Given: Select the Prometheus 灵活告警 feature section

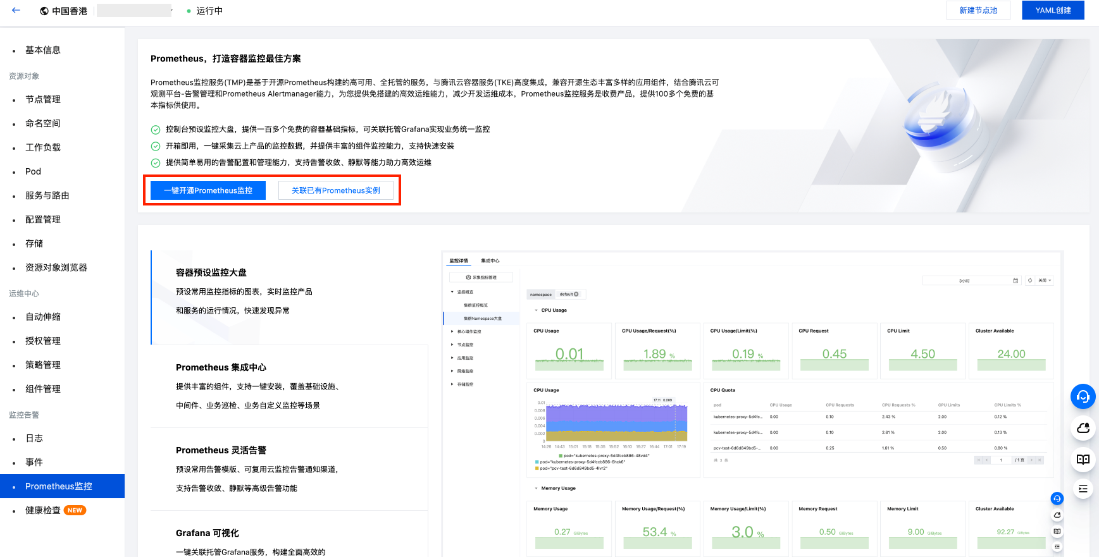Looking at the screenshot, I should 289,468.
